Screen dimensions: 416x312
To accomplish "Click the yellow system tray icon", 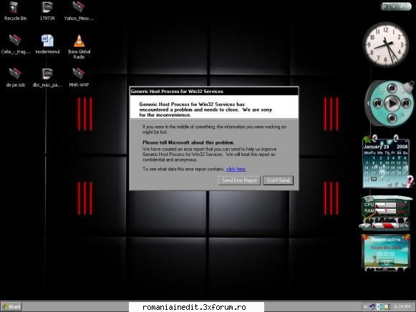I will 387,307.
